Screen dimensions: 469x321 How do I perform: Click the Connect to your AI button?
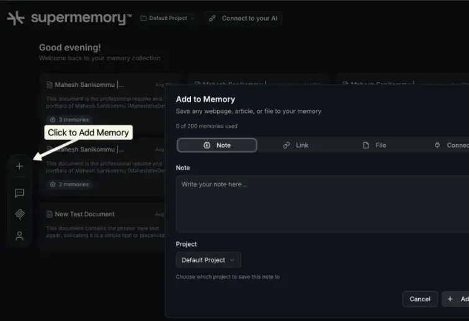(x=243, y=19)
